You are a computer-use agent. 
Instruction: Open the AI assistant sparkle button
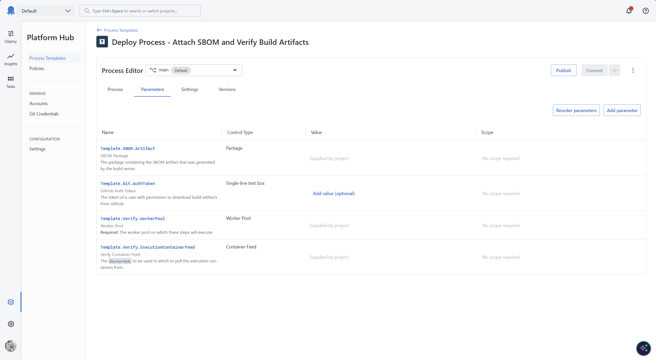point(643,348)
